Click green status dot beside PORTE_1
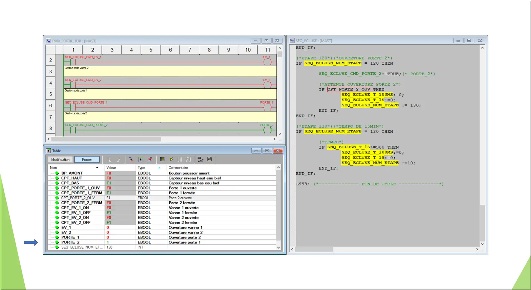 tap(57, 237)
